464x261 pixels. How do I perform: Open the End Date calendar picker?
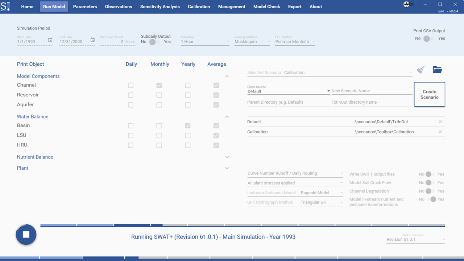[x=92, y=40]
